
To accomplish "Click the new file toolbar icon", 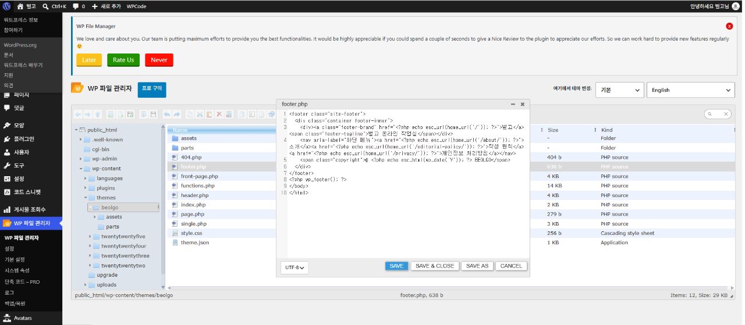I will [x=120, y=115].
